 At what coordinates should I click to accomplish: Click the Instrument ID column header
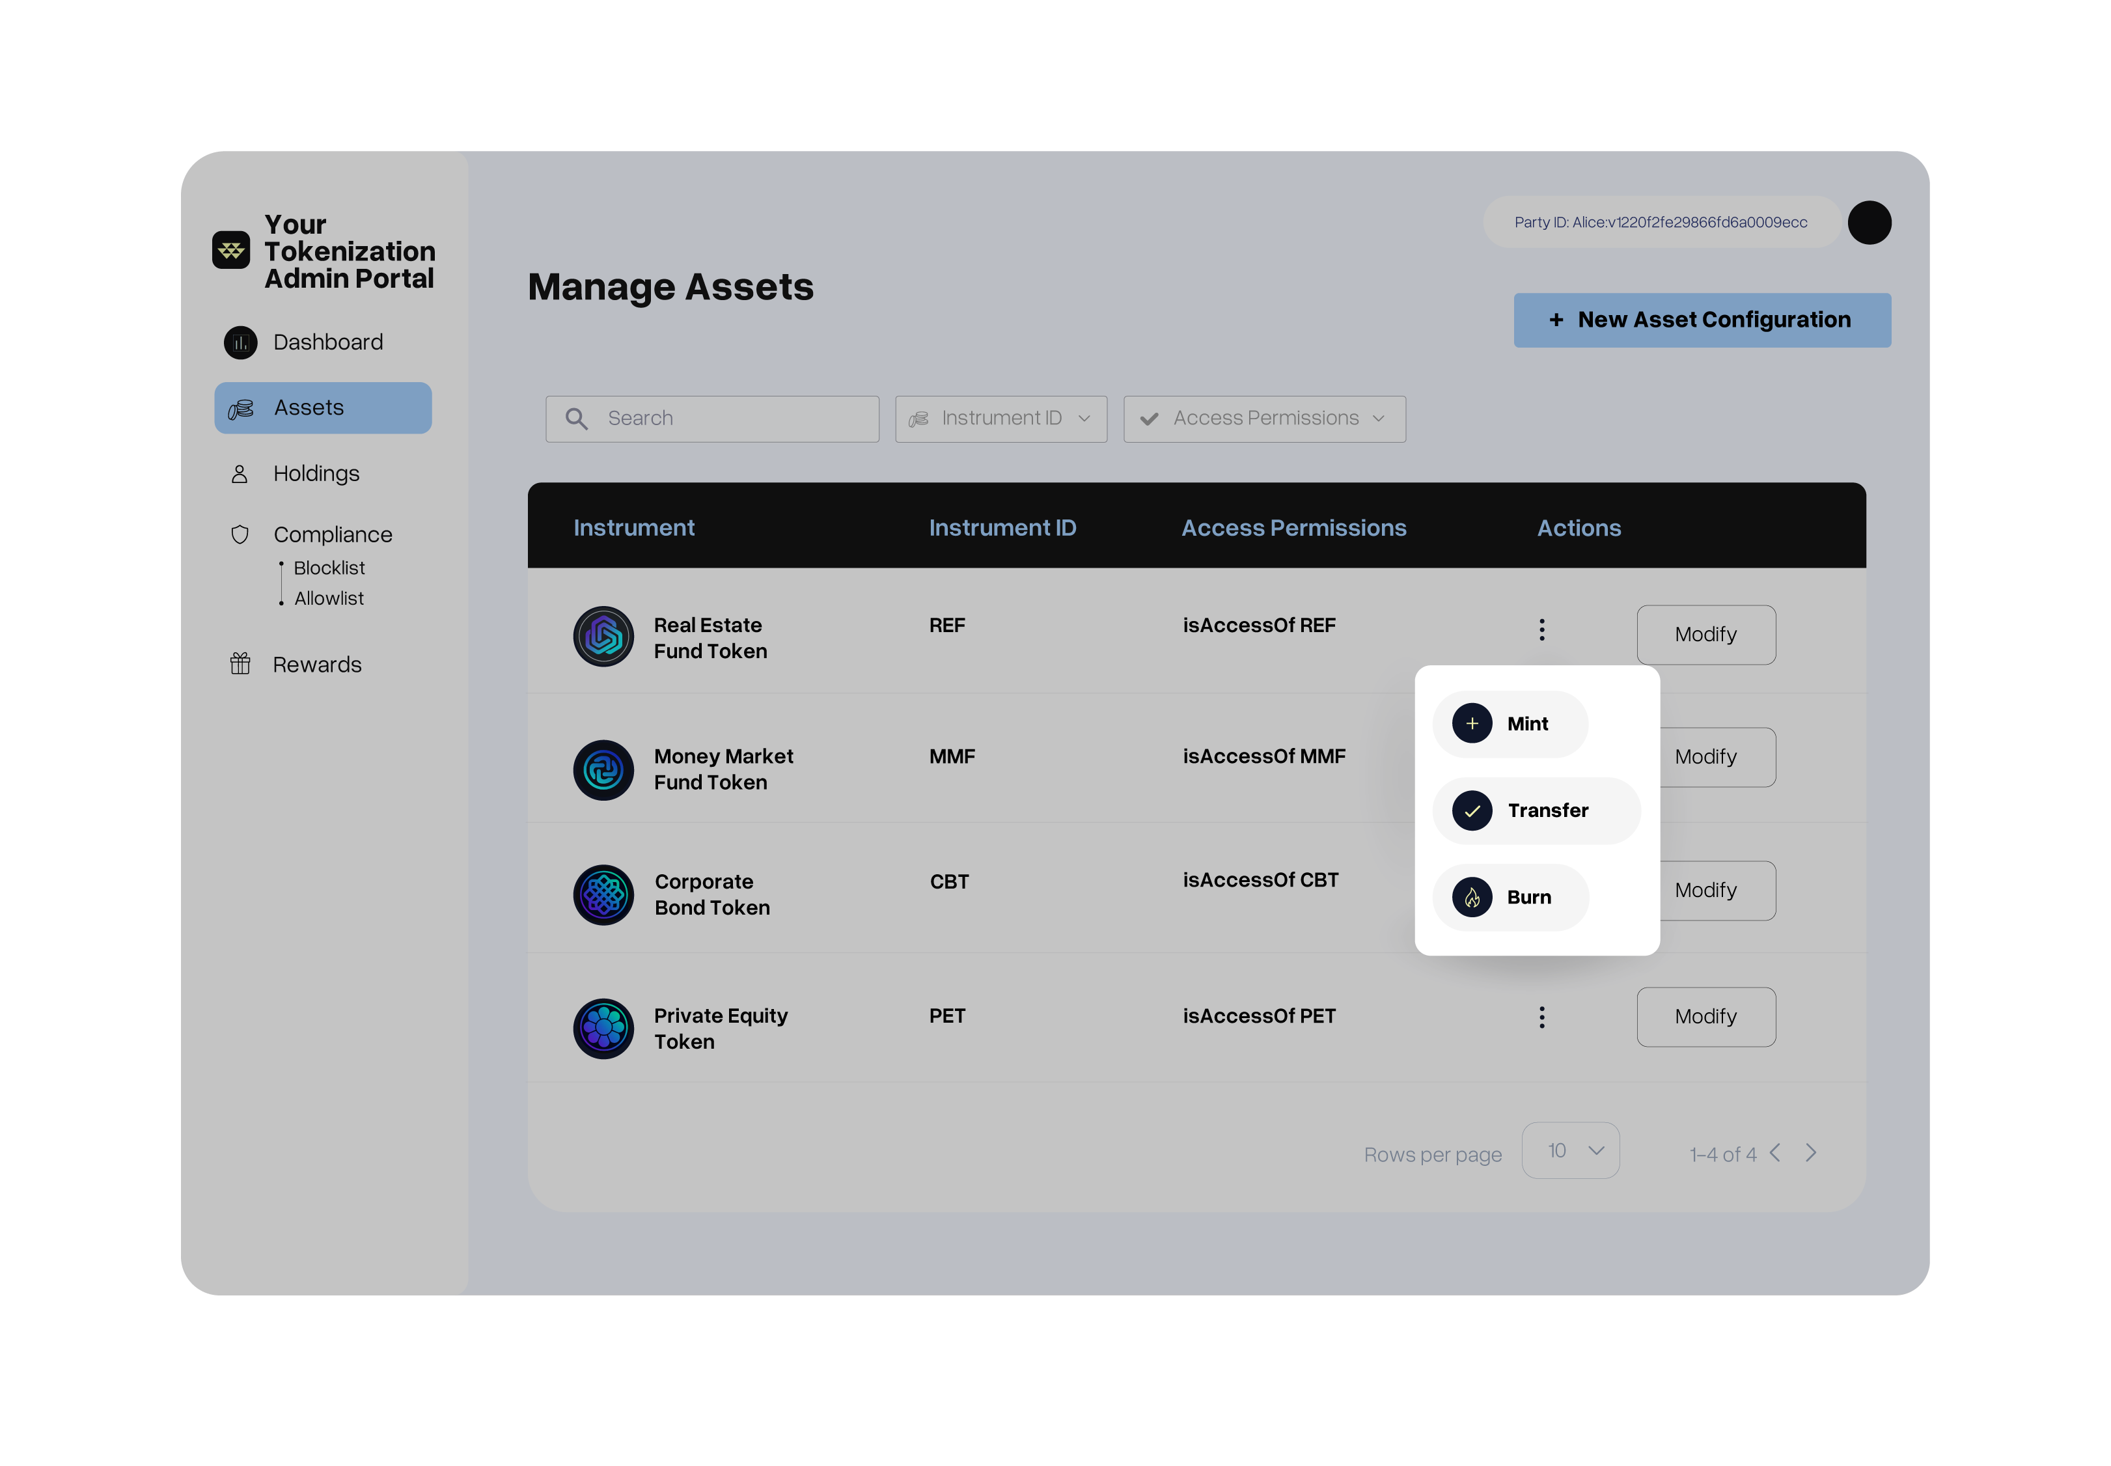(1002, 528)
